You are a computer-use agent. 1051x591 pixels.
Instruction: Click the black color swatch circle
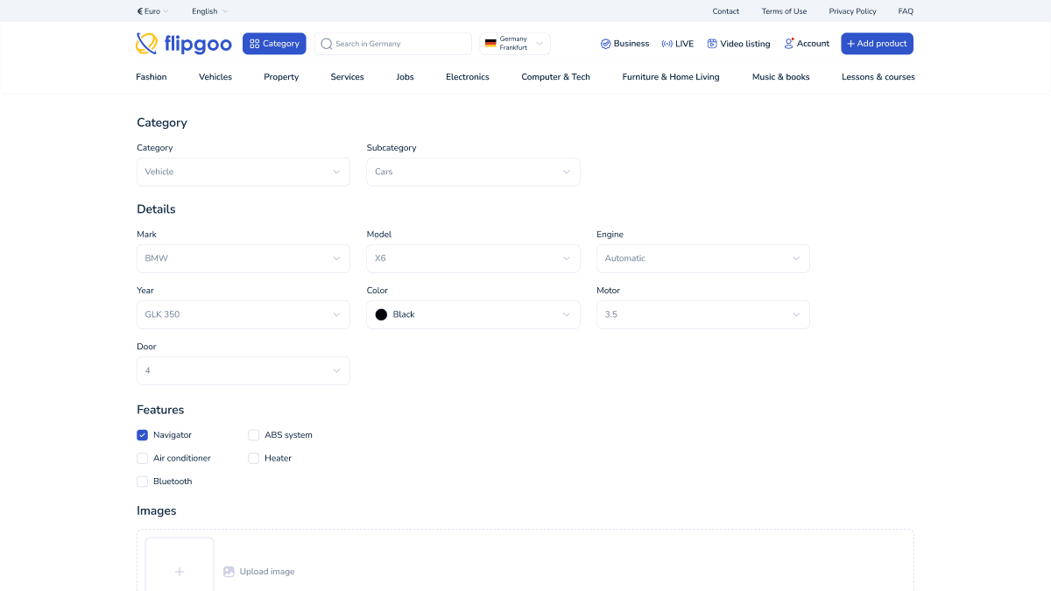[381, 314]
